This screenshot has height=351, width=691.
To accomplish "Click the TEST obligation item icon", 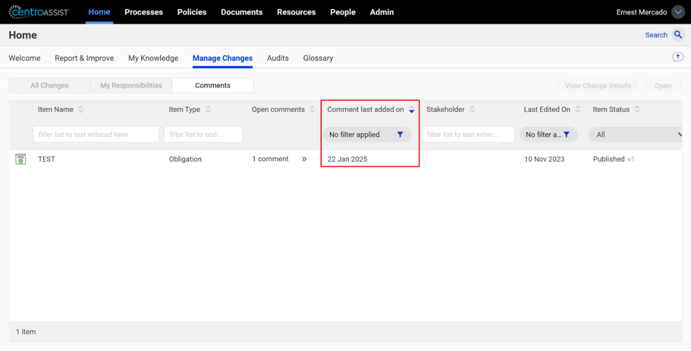I will (21, 159).
